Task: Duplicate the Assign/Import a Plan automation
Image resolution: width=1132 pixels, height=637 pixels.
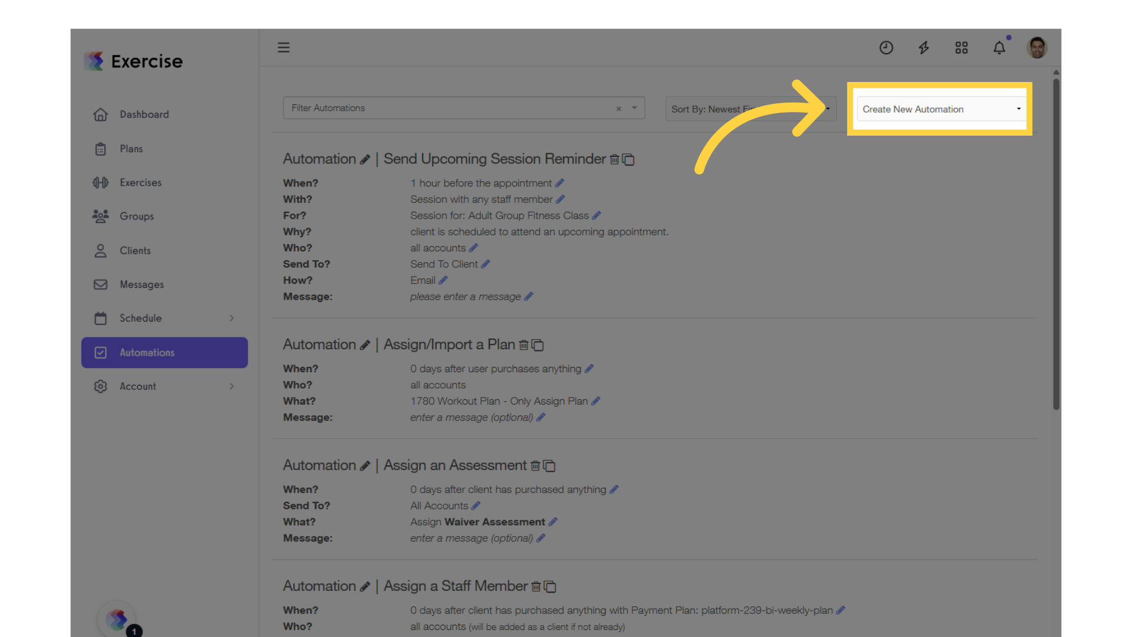Action: 538,345
